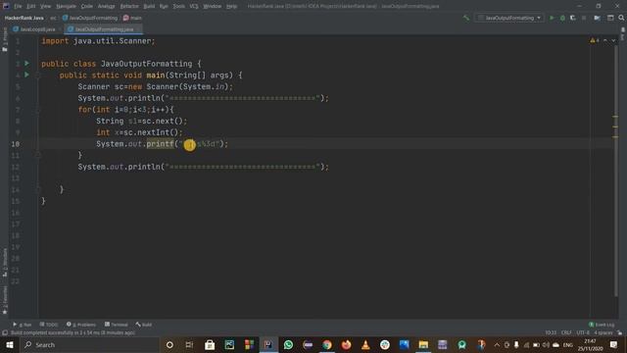Open File Explorer from the taskbar
Viewport: 627px width, 353px height.
tap(423, 344)
